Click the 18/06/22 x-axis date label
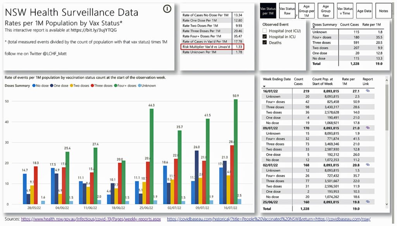The height and width of the screenshot is (226, 397). [x=118, y=208]
